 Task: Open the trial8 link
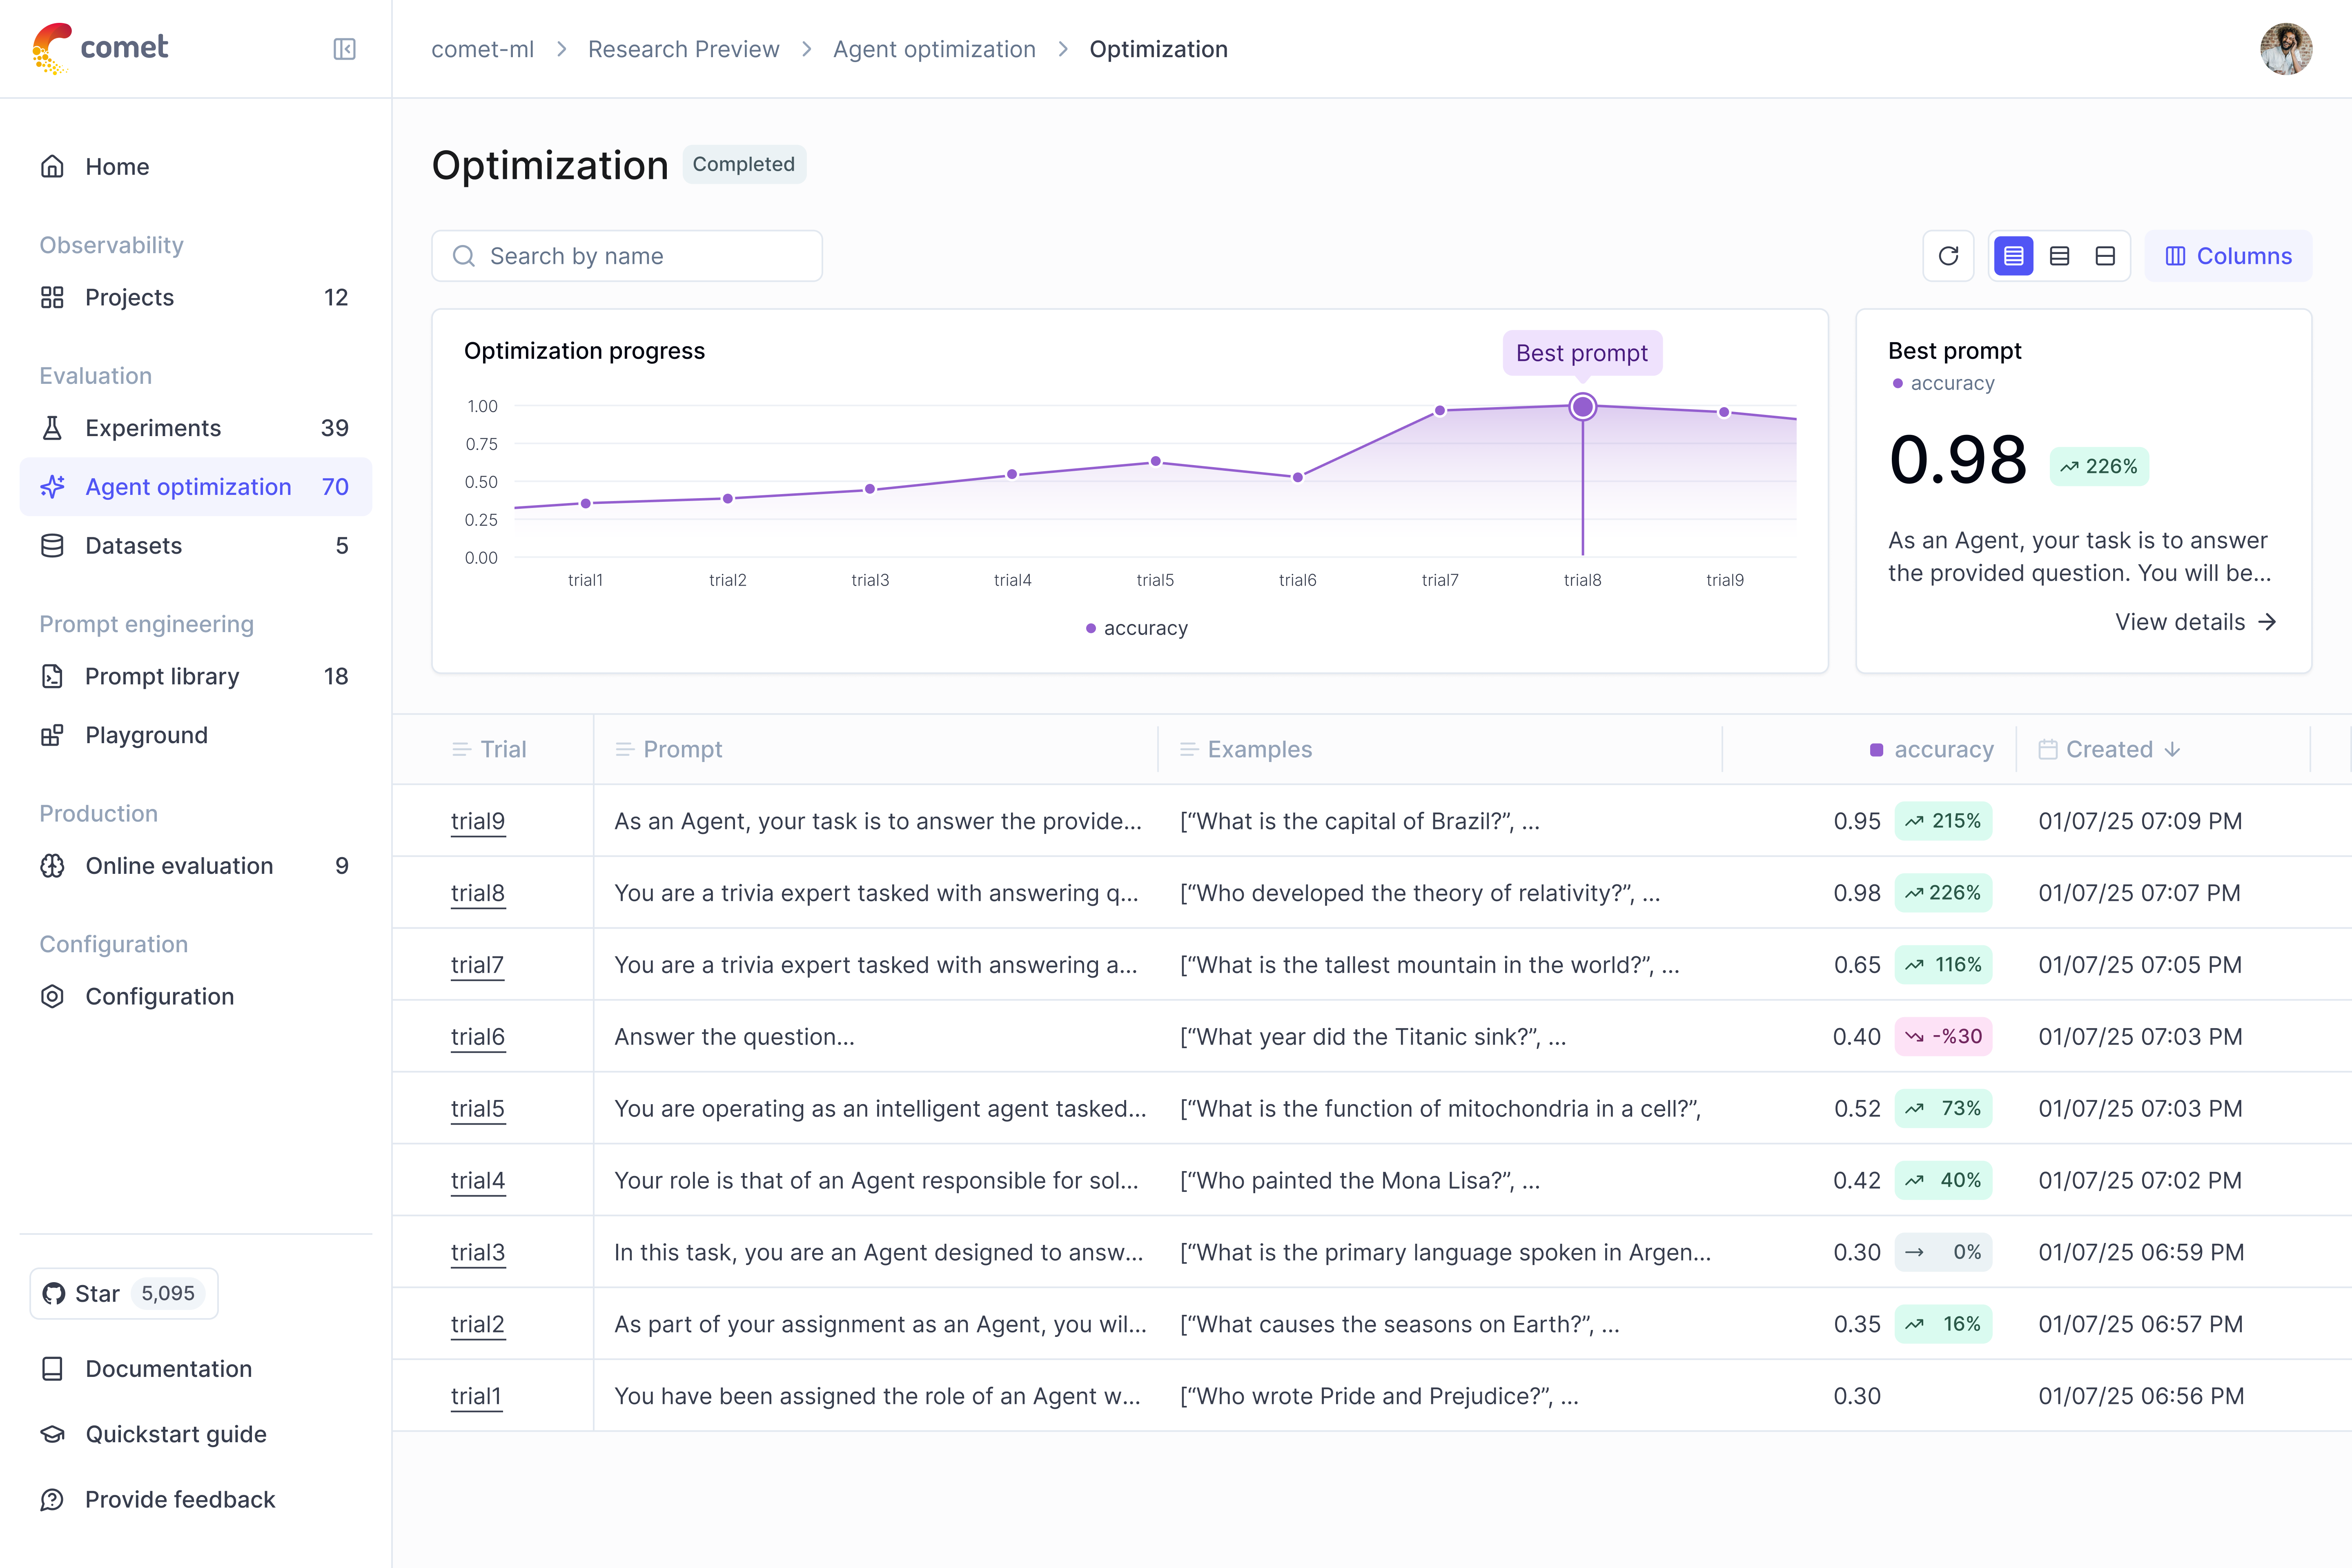click(x=478, y=893)
